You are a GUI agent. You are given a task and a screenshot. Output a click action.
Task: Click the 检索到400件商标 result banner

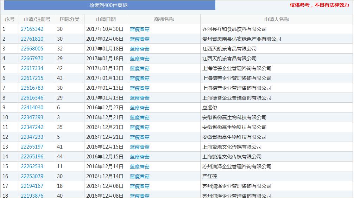[110, 5]
